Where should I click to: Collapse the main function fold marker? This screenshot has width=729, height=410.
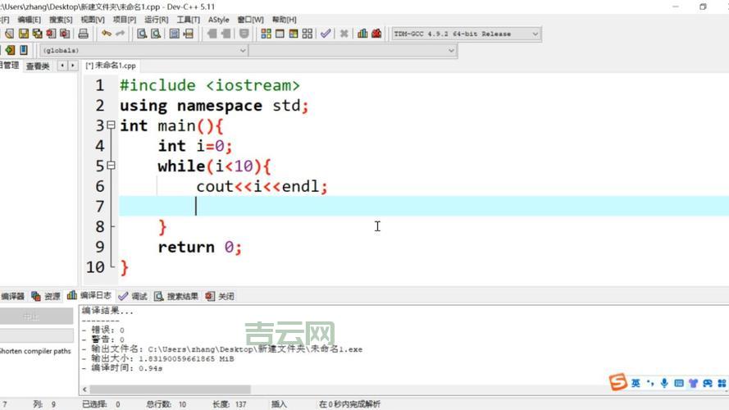[x=111, y=125]
